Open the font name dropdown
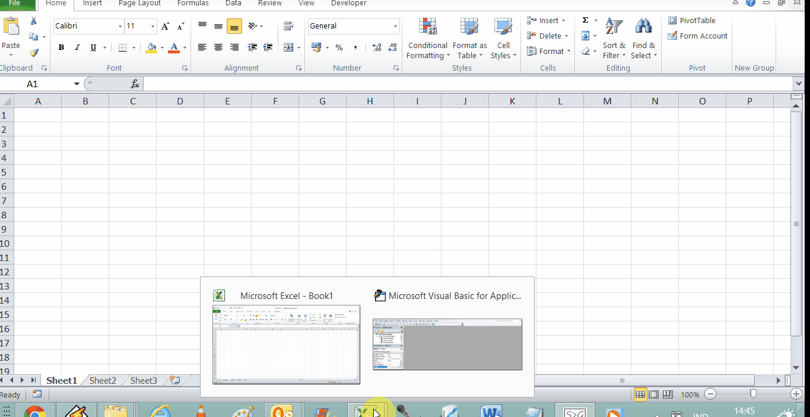 click(x=120, y=26)
